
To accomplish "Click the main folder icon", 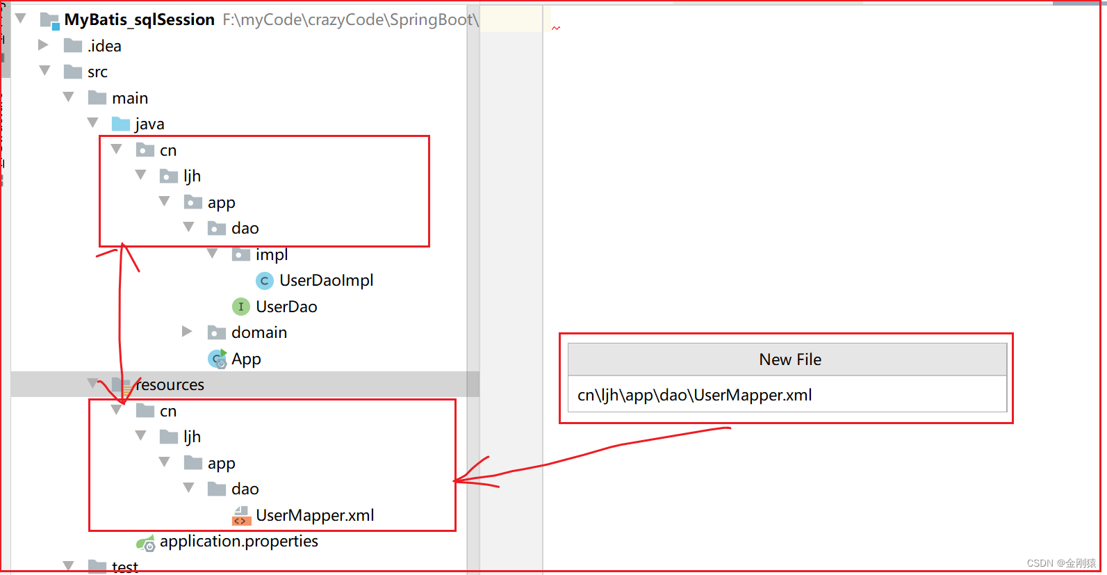I will (x=97, y=97).
